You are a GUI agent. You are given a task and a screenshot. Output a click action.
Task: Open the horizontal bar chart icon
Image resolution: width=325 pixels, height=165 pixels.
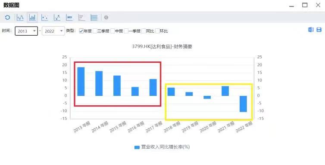tap(69, 18)
